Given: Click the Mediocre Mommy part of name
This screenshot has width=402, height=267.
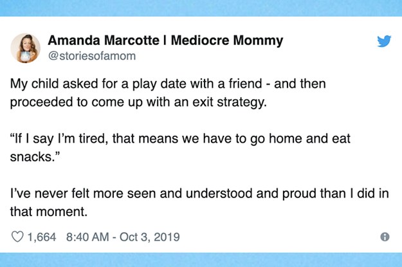Looking at the screenshot, I should (x=227, y=41).
